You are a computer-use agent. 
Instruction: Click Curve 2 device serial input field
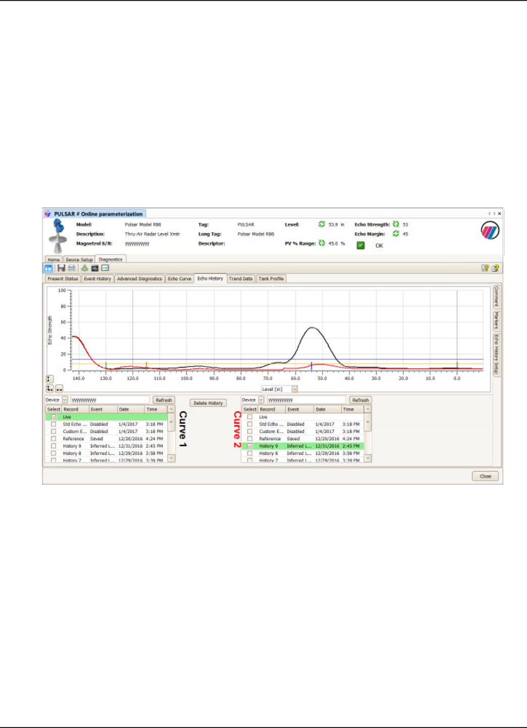[x=306, y=400]
